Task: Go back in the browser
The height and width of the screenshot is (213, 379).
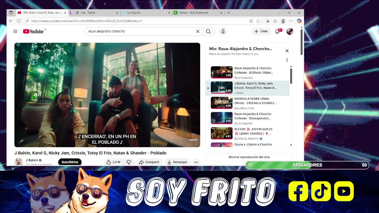Action: tap(11, 21)
